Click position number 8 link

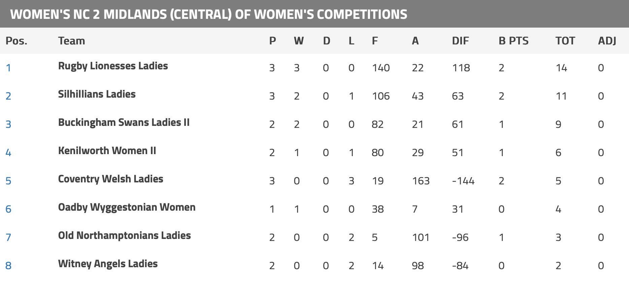(8, 266)
